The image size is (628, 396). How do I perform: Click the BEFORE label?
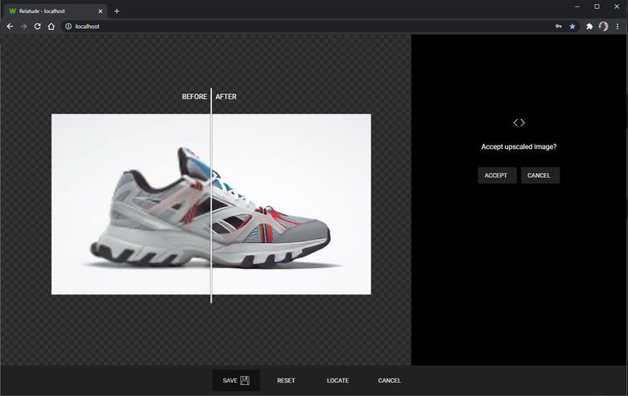pos(194,97)
